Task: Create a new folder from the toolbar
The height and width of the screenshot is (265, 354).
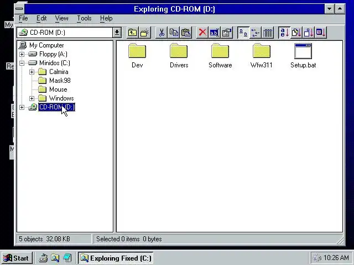Action: click(x=145, y=33)
